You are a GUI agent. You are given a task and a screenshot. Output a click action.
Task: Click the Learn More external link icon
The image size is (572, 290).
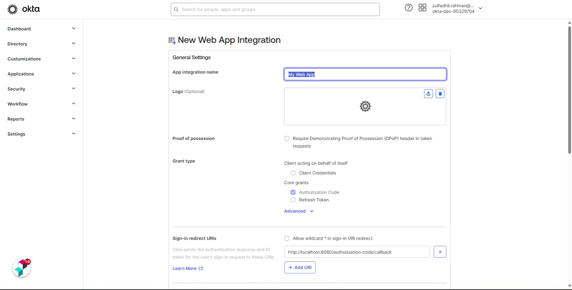(201, 268)
